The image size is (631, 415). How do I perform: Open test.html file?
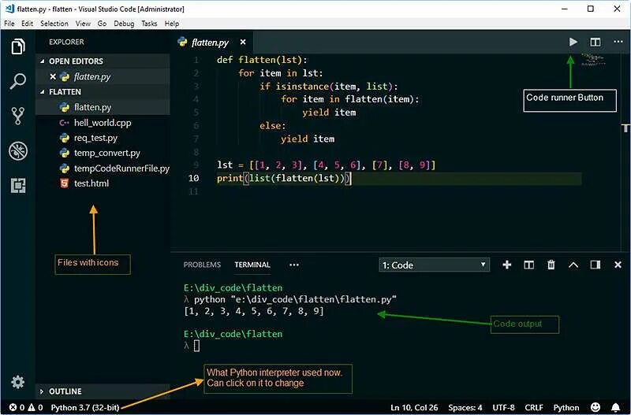click(x=103, y=183)
